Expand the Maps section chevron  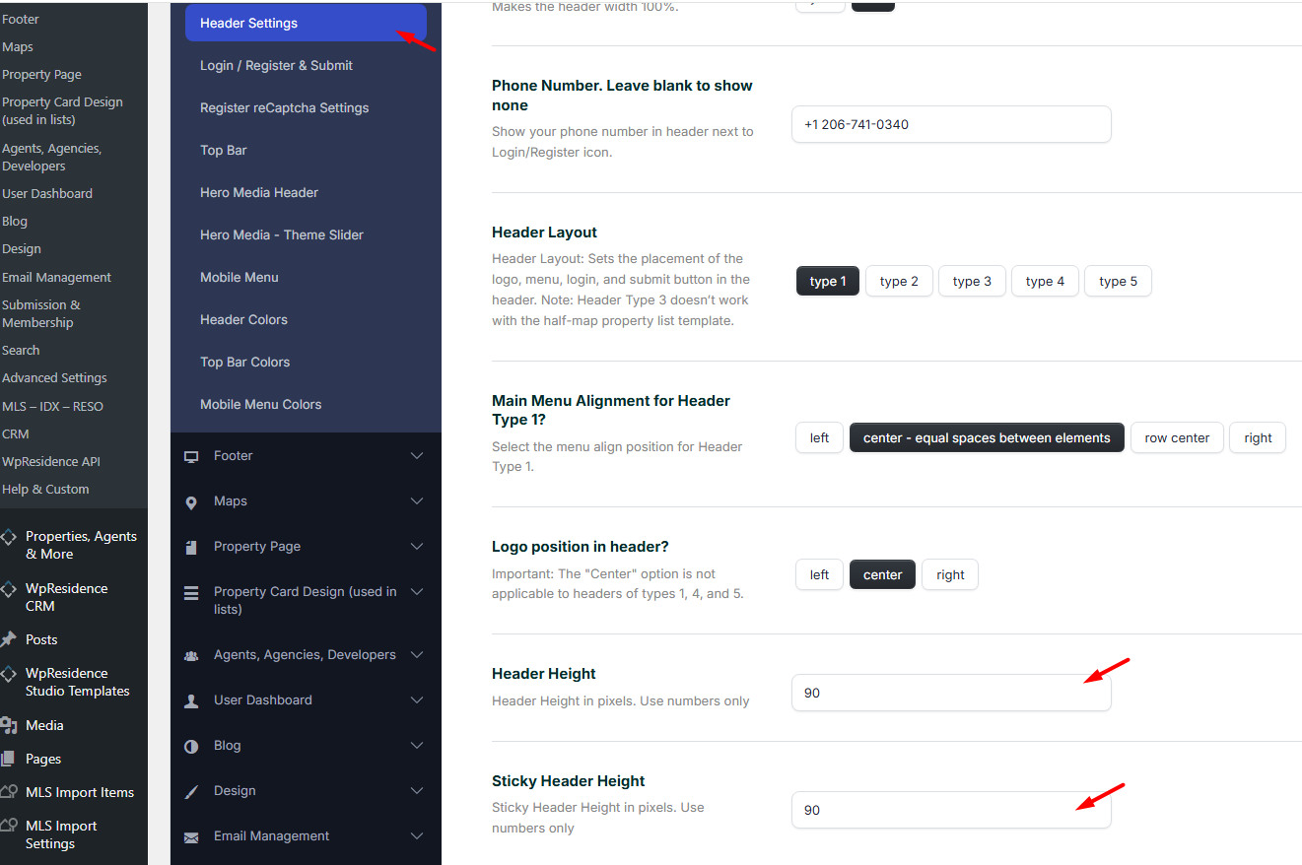(417, 501)
